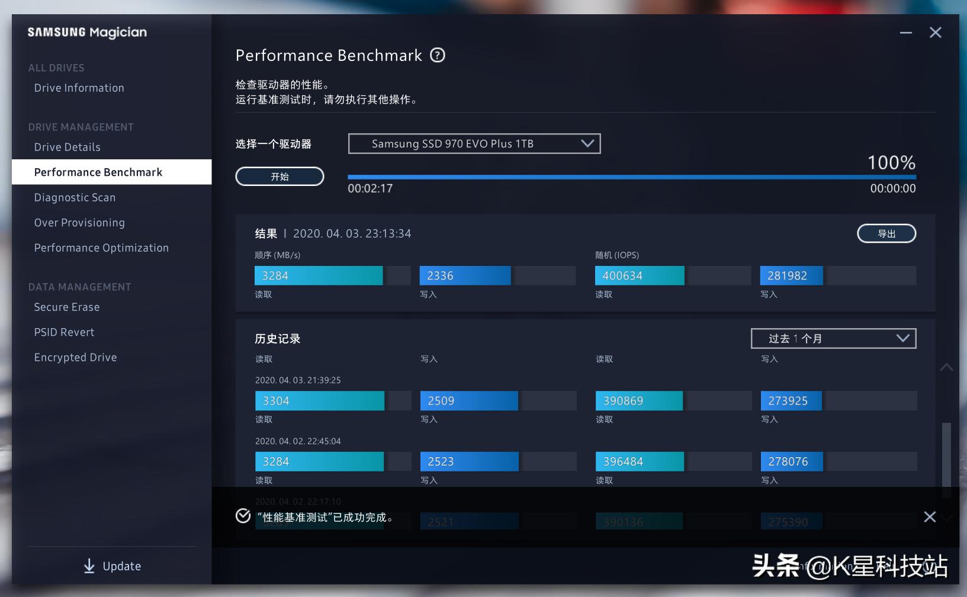Click 导出 to export benchmark results
Viewport: 967px width, 597px height.
[886, 233]
